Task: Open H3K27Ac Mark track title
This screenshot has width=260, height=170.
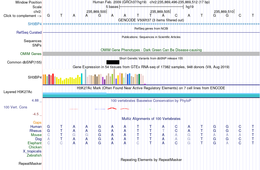Action: coord(151,88)
